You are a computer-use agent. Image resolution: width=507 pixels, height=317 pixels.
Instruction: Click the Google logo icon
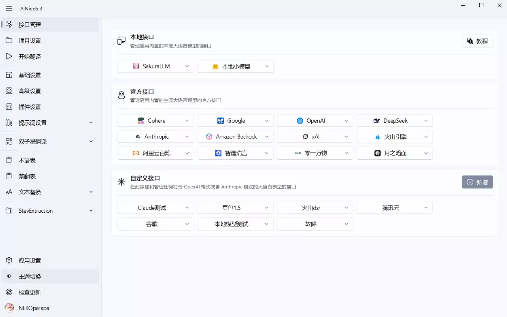pyautogui.click(x=220, y=121)
